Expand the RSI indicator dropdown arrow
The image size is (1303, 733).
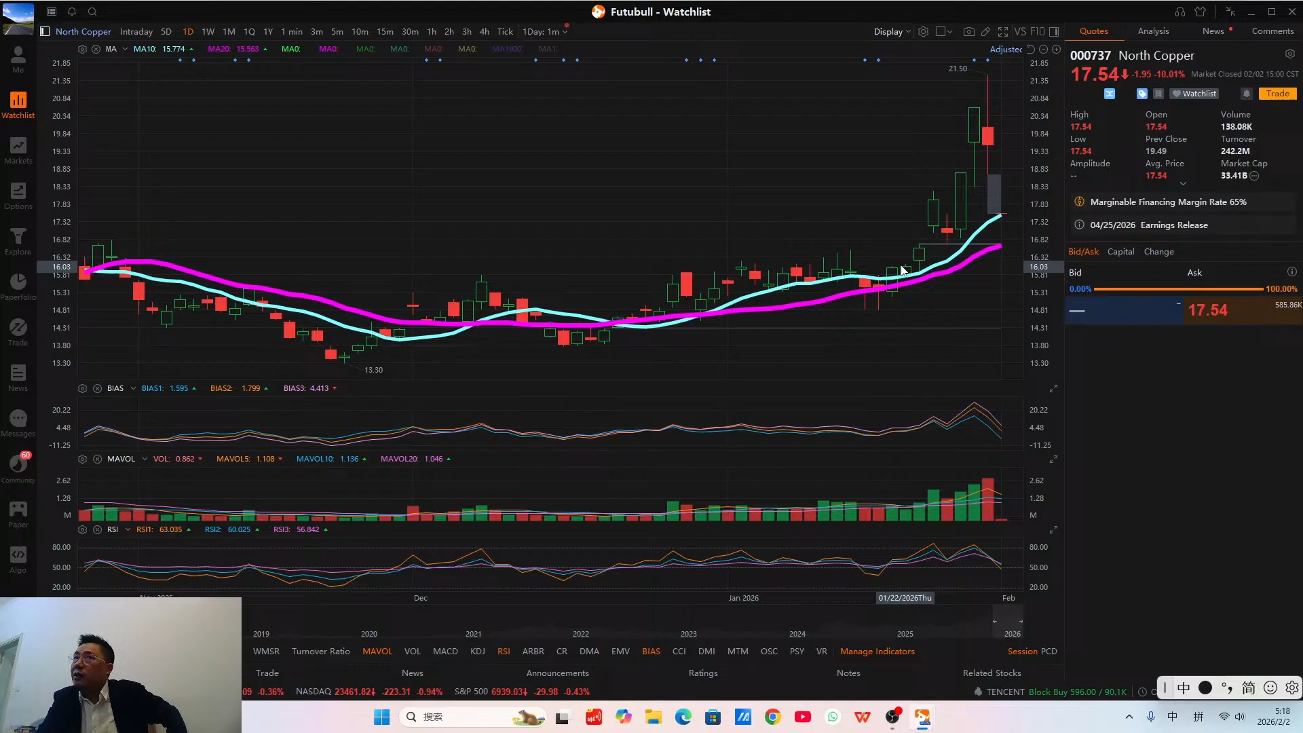[128, 529]
